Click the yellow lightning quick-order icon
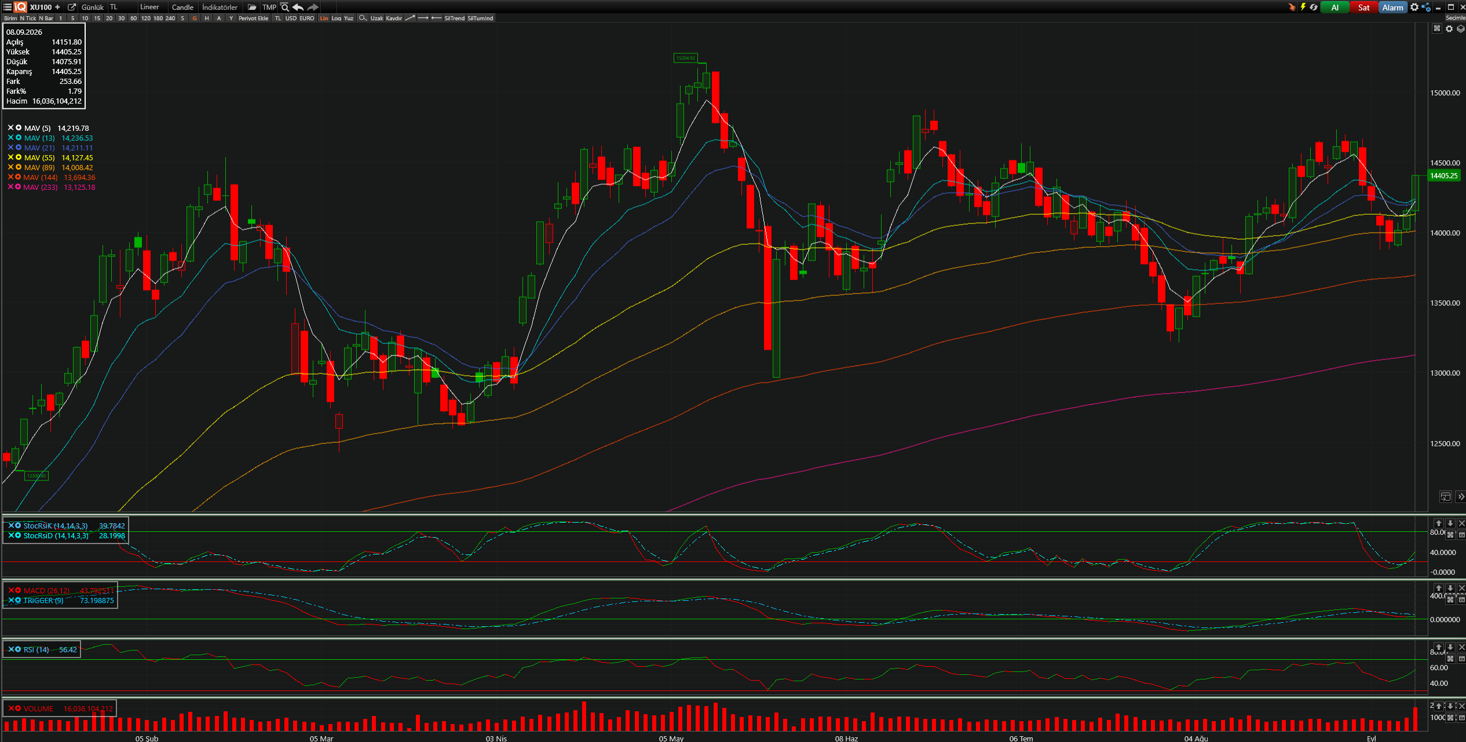Screen dimensions: 1466x742 coord(1303,7)
